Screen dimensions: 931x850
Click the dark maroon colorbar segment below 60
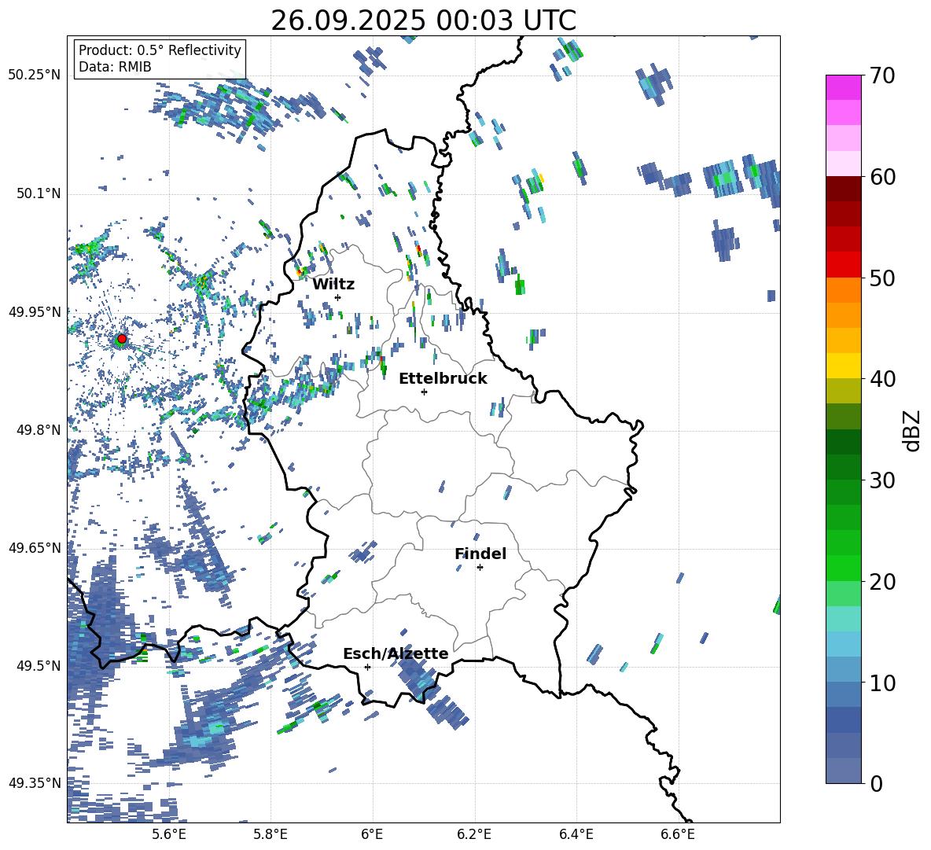(x=844, y=189)
